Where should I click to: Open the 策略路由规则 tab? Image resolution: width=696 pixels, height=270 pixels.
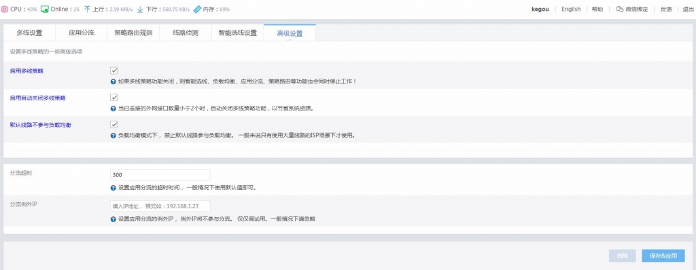point(133,33)
